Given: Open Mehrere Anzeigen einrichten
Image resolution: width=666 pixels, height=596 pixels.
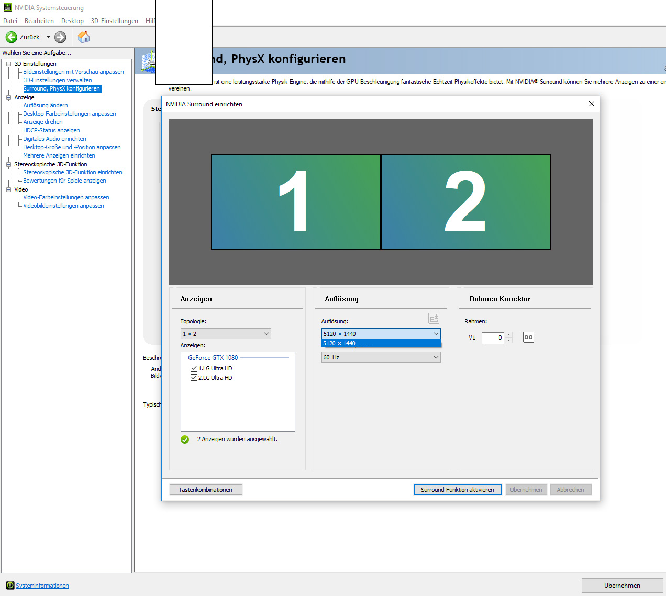Looking at the screenshot, I should click(x=59, y=155).
